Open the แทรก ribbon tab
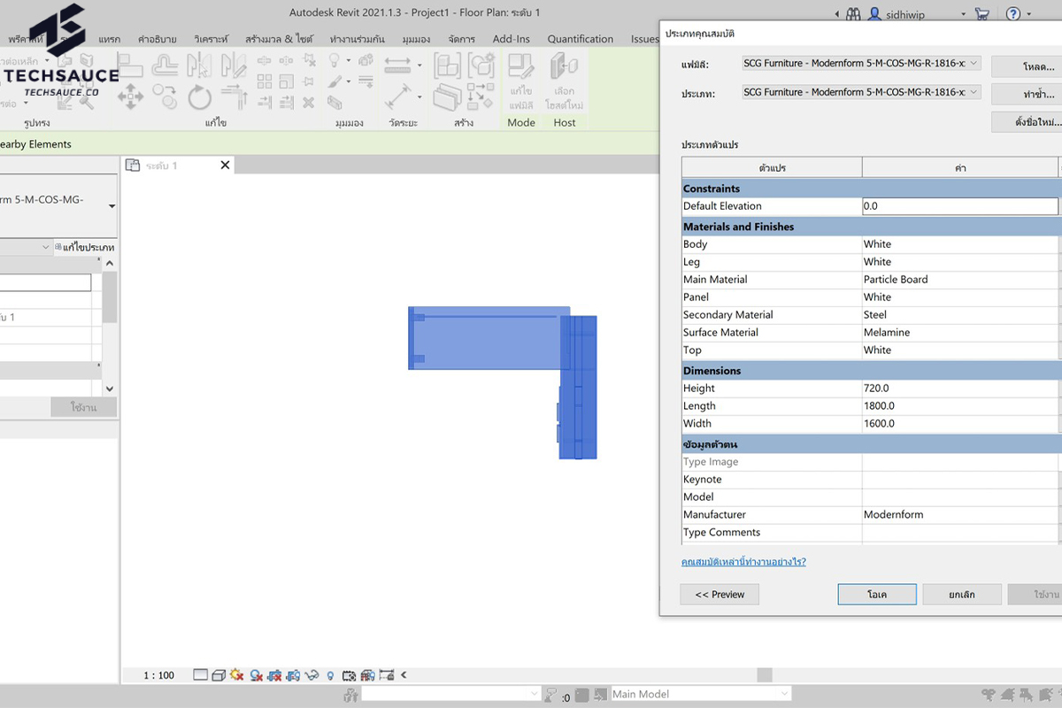The height and width of the screenshot is (708, 1062). click(110, 39)
